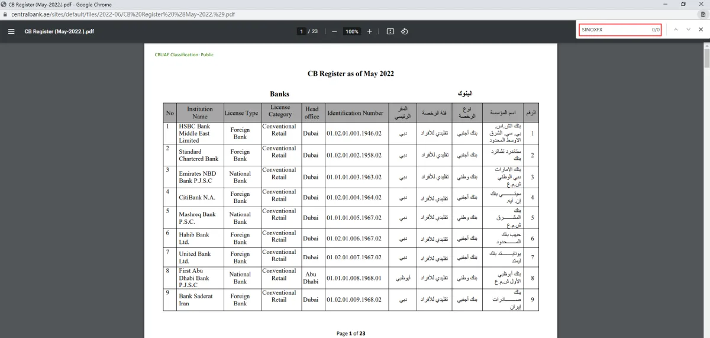
Task: Click the Identification Number column header
Action: coord(356,112)
